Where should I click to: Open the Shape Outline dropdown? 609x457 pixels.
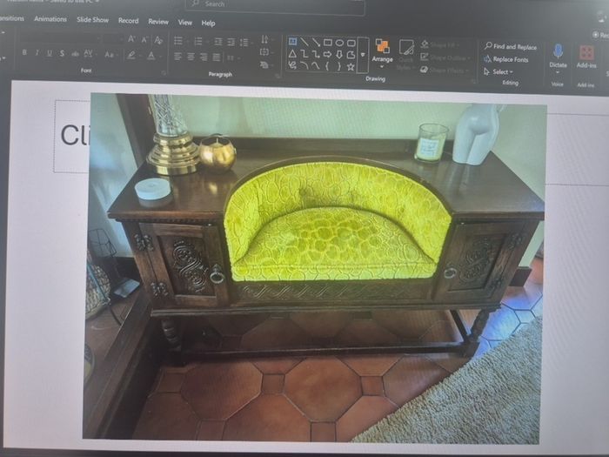(445, 58)
